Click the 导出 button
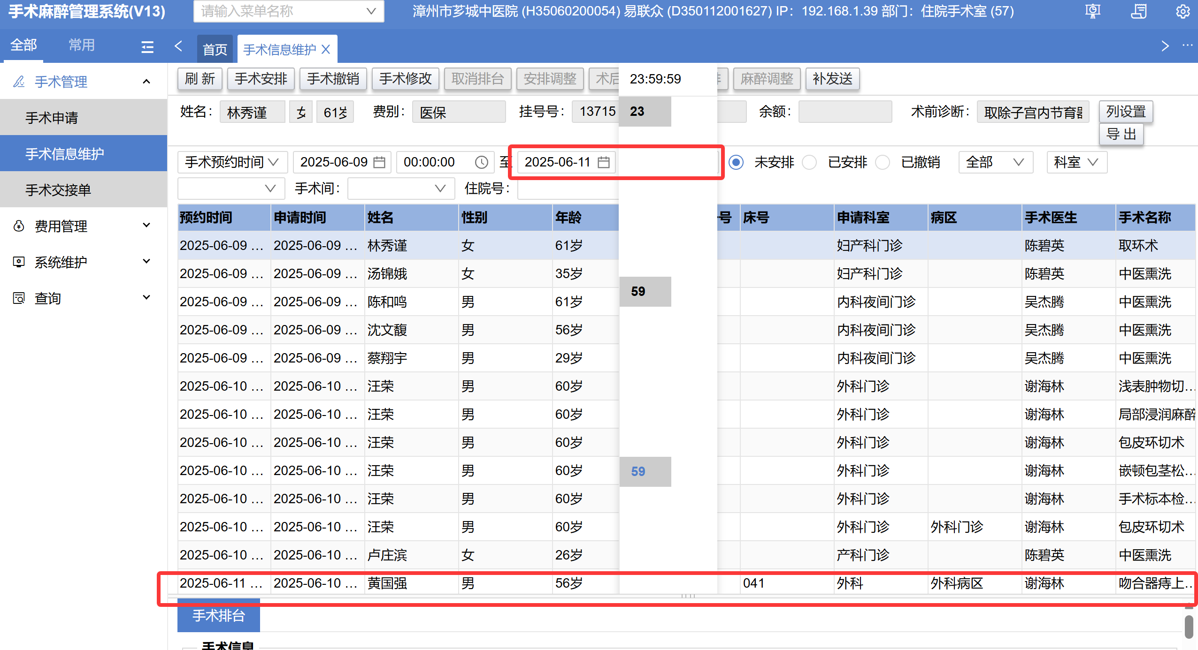 (x=1121, y=135)
